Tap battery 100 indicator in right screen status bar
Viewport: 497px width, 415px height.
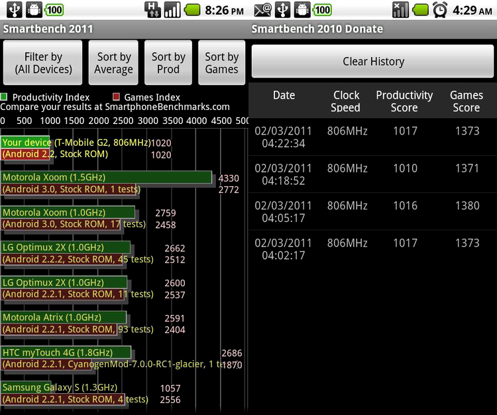point(323,10)
